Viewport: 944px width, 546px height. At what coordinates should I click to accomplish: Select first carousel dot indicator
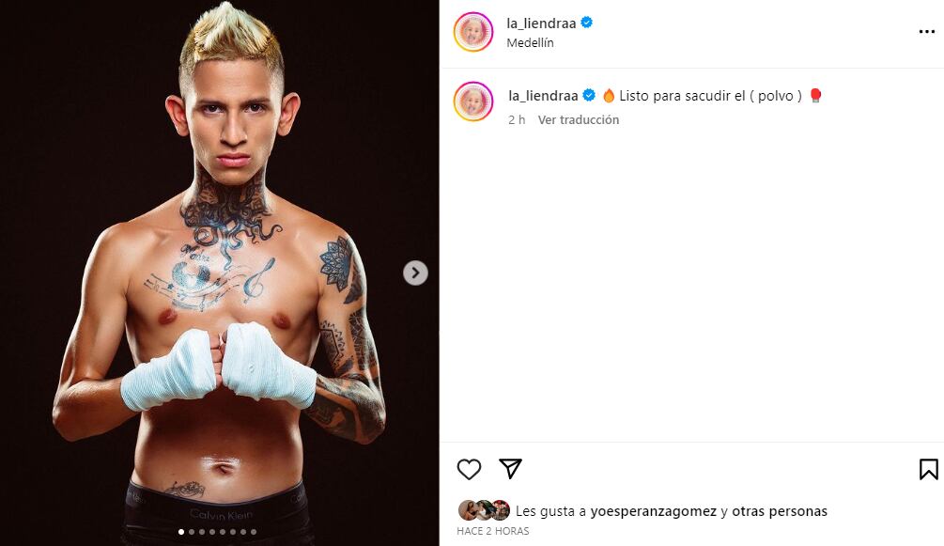coord(181,532)
